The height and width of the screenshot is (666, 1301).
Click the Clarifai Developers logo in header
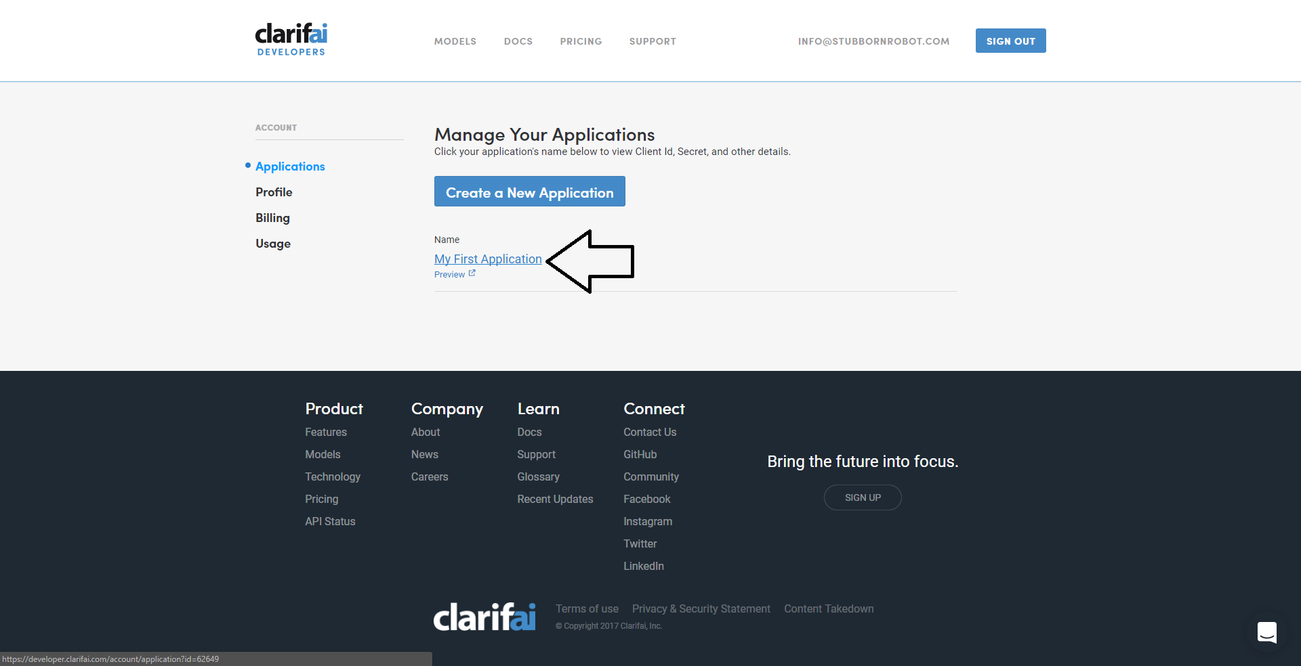[x=291, y=39]
